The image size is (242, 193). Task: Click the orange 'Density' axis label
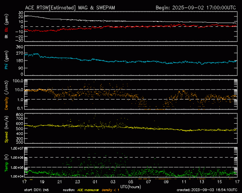pyautogui.click(x=6, y=103)
